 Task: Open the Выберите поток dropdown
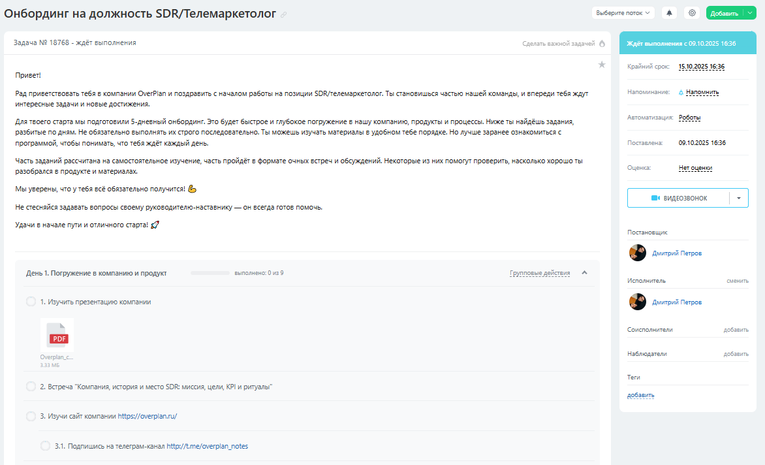[623, 13]
